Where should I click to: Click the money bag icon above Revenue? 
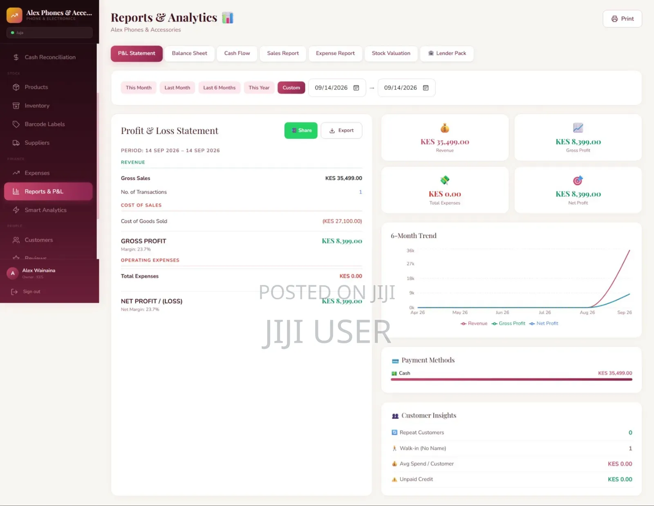coord(445,128)
